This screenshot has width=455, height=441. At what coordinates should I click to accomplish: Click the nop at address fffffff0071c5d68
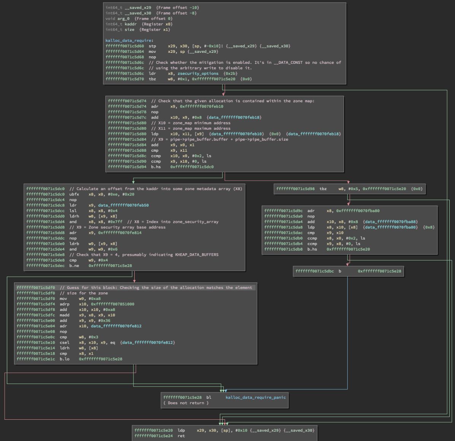coord(130,57)
